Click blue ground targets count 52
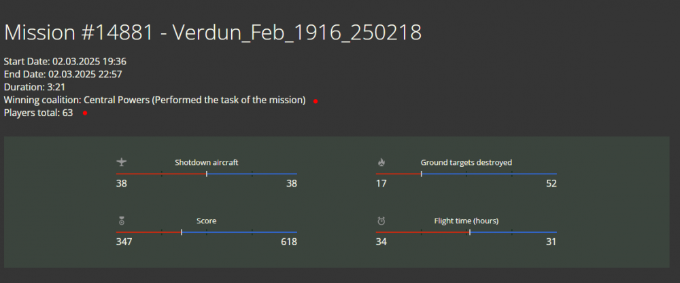 [550, 183]
